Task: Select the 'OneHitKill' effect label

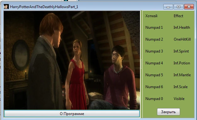Action: [182, 39]
